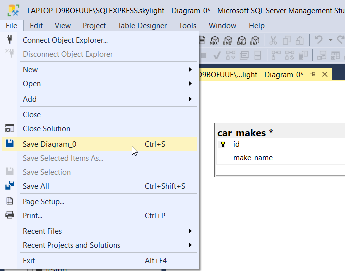This screenshot has width=345, height=271.
Task: Select Connect Object Explorer menu entry
Action: (x=65, y=40)
